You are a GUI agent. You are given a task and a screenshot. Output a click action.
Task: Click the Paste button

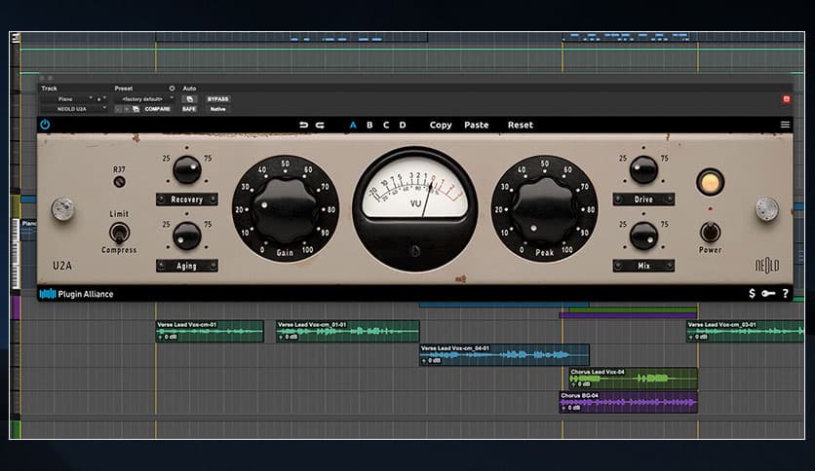pos(476,125)
